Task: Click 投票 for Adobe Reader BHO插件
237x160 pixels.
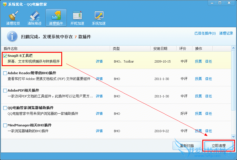Action: point(198,79)
